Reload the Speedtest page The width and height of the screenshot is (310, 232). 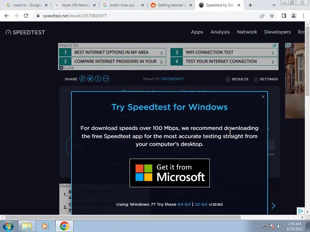[x=26, y=16]
